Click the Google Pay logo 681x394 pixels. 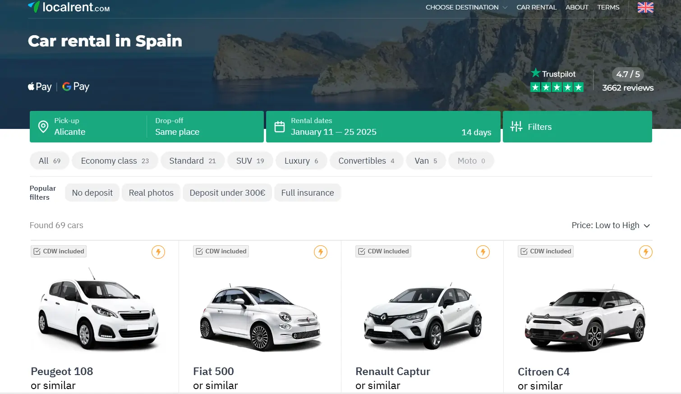(76, 87)
